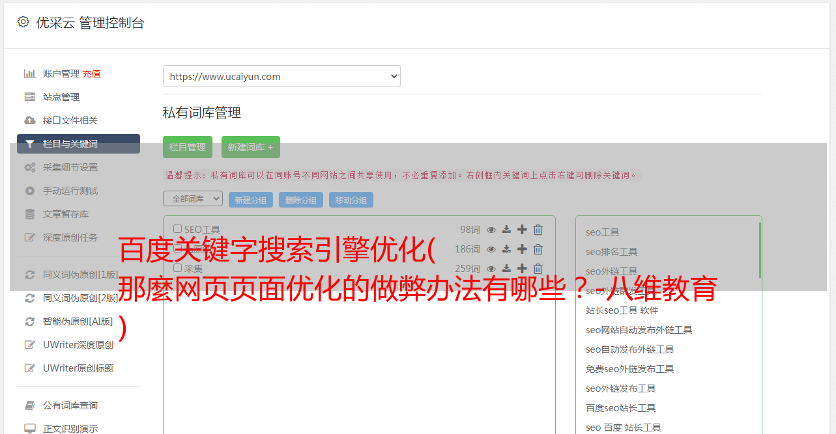Click the gears icon beside 采集细节设置
The height and width of the screenshot is (434, 836).
[30, 167]
